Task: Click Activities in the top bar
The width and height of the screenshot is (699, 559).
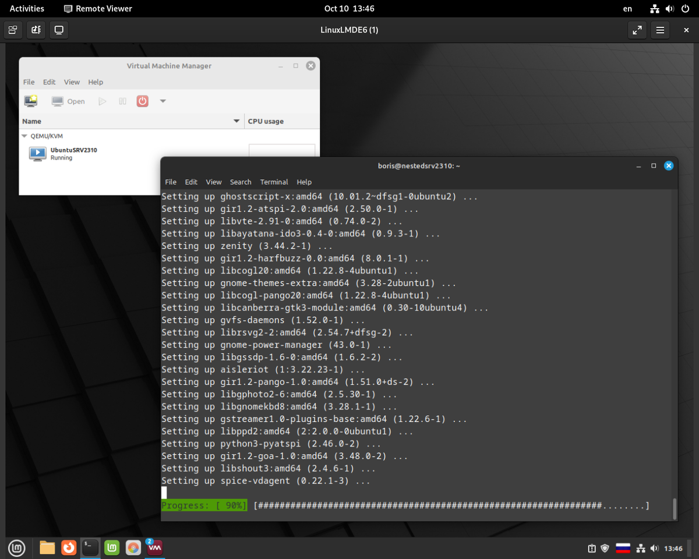Action: (27, 8)
